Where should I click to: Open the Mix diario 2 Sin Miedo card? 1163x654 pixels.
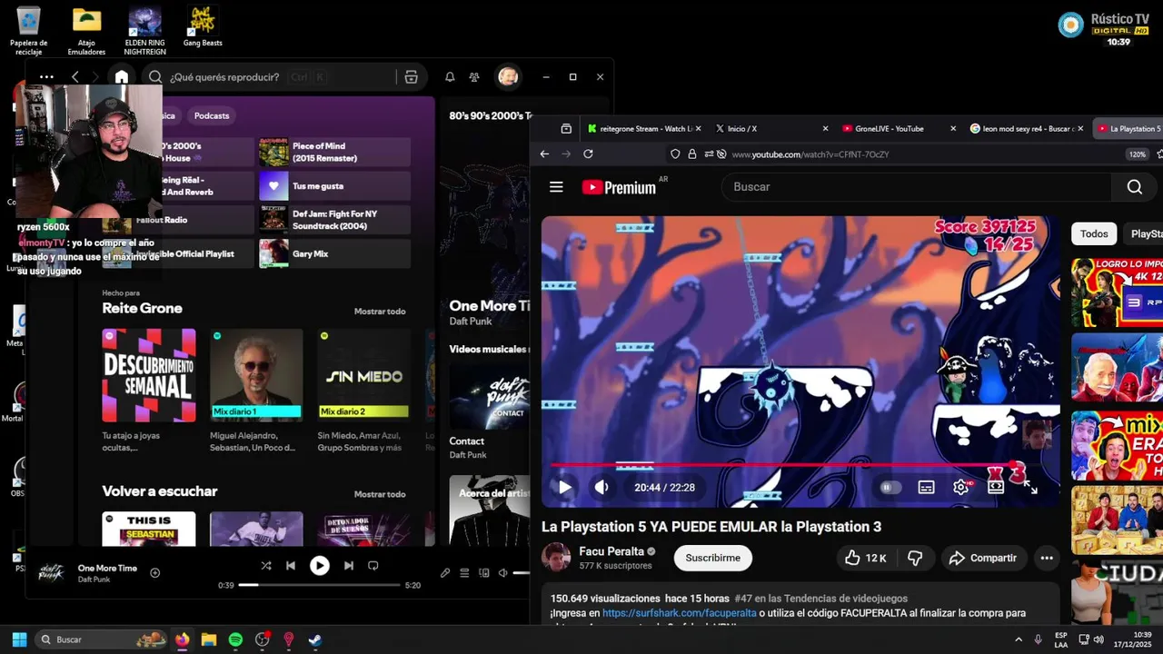[363, 391]
